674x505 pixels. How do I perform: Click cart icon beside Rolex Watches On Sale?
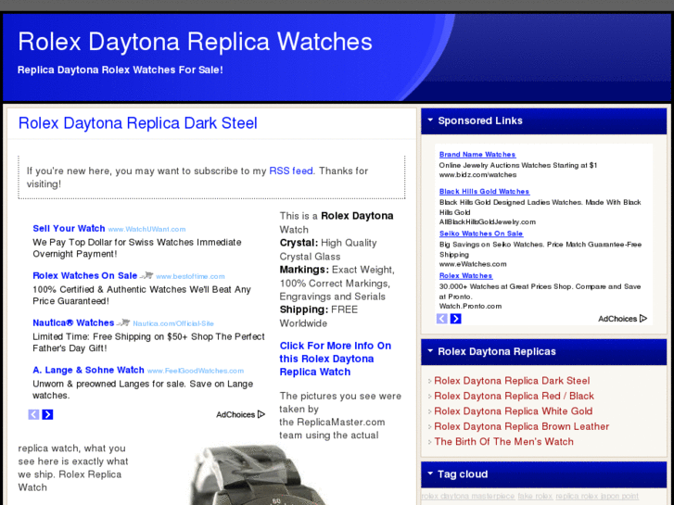(146, 275)
